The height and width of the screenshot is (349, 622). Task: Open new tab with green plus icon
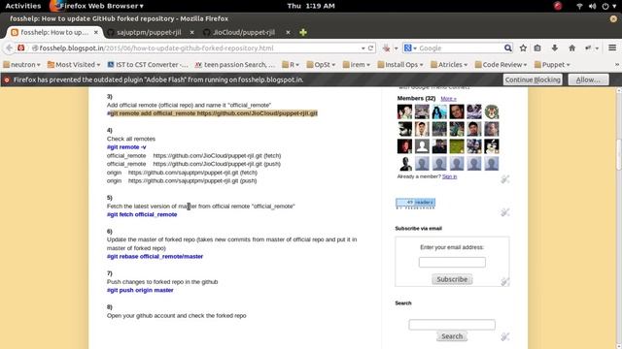pos(303,32)
